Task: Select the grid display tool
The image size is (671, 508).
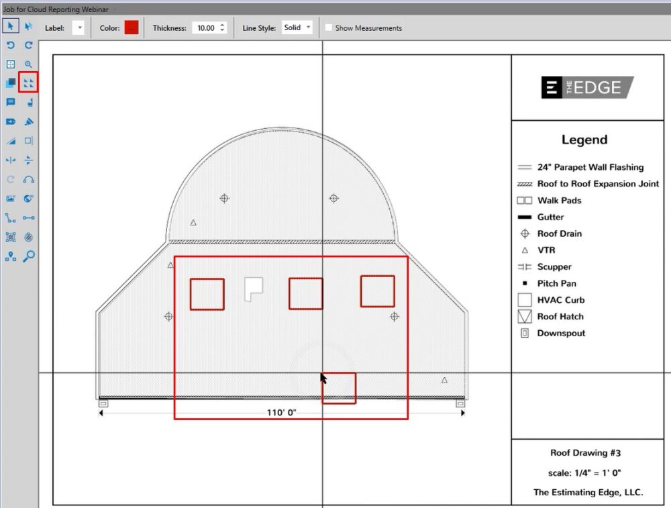Action: tap(9, 64)
